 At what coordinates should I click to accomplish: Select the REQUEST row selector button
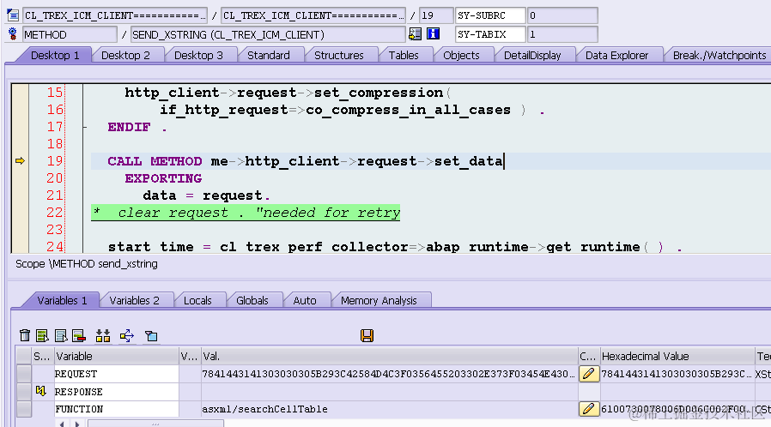pyautogui.click(x=24, y=374)
